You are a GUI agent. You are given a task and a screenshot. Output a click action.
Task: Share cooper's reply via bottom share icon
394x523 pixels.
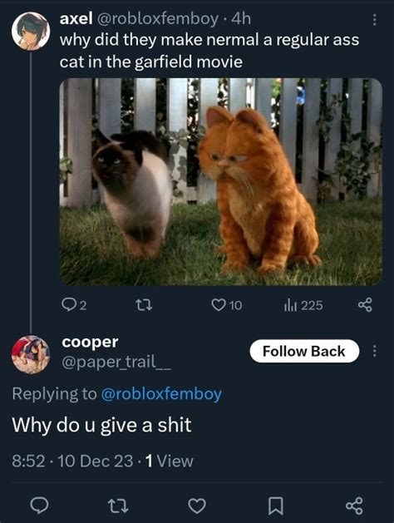click(x=354, y=506)
